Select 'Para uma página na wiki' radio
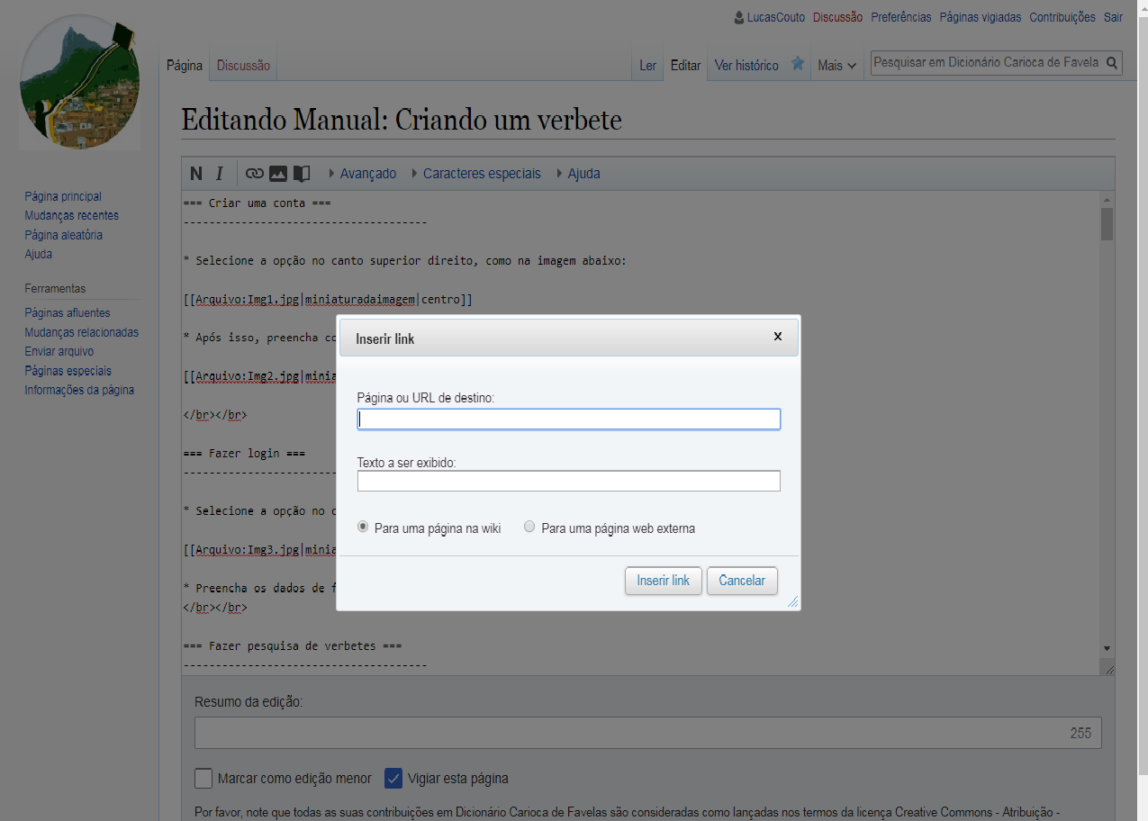Screen dimensions: 1148x821 point(364,528)
